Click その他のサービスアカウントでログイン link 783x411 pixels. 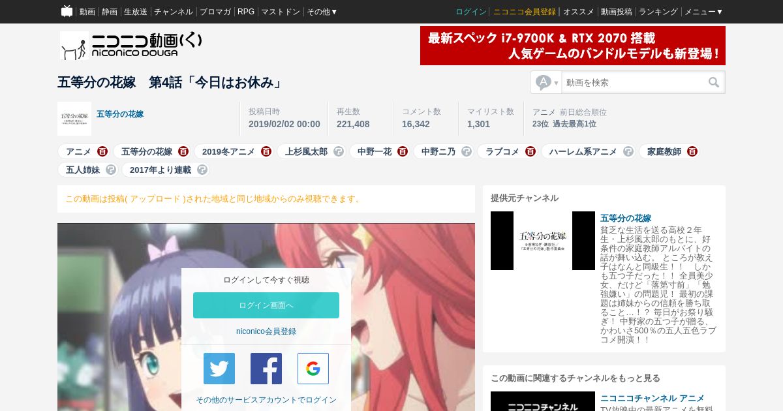(x=266, y=400)
